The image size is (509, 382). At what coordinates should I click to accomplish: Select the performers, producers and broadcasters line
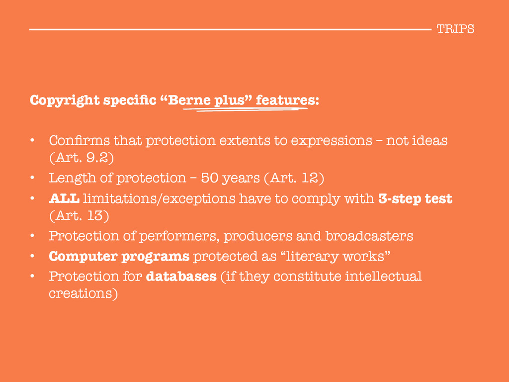tap(231, 236)
